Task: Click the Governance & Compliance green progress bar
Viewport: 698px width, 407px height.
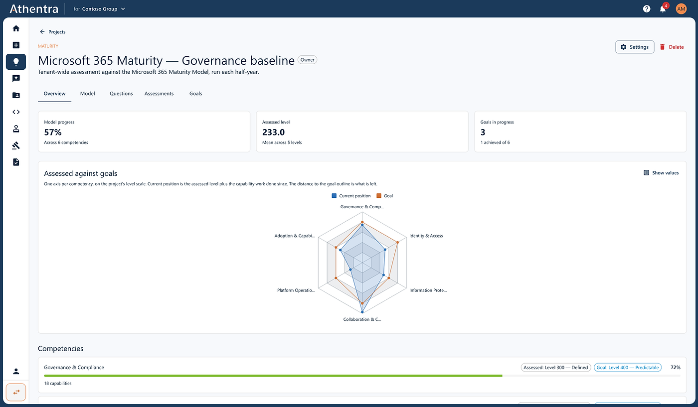Action: [362, 376]
